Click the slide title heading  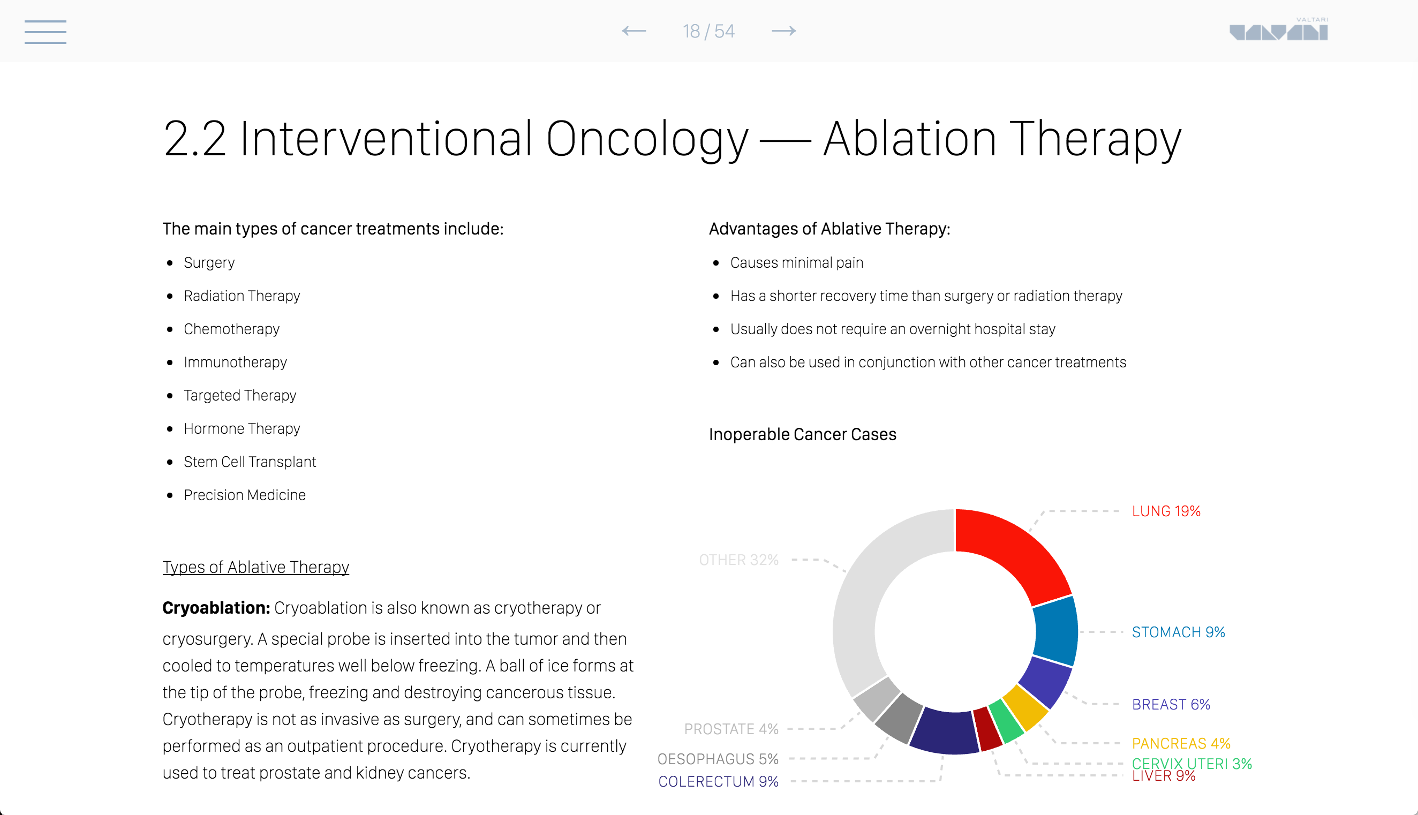672,139
